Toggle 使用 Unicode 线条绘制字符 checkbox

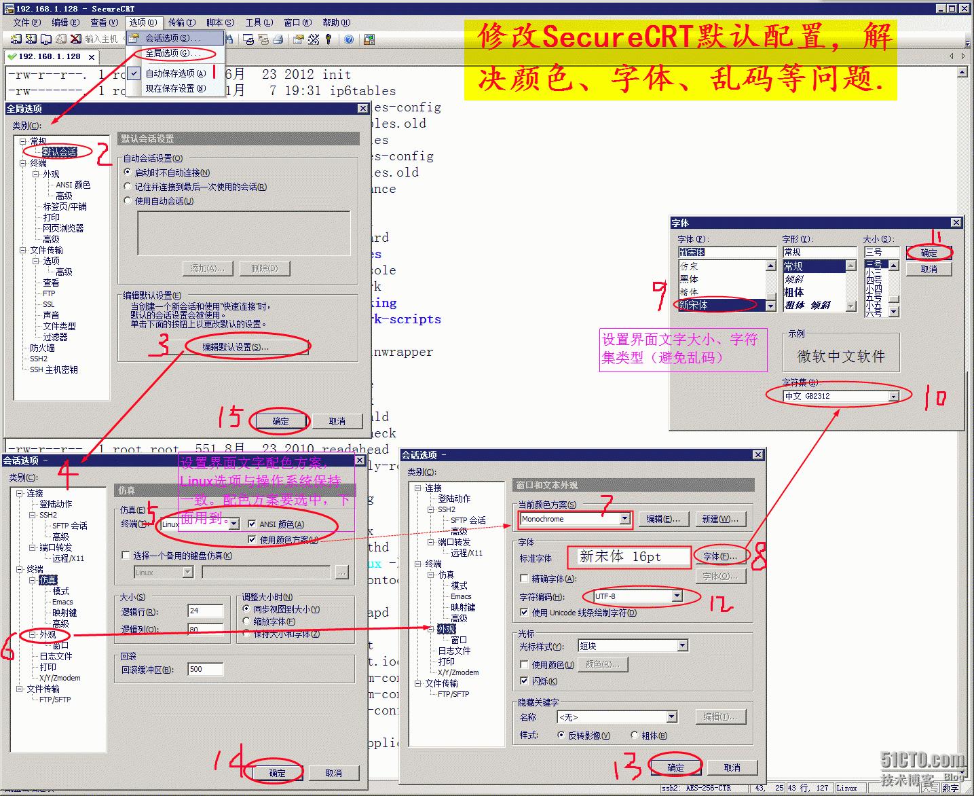coord(525,612)
